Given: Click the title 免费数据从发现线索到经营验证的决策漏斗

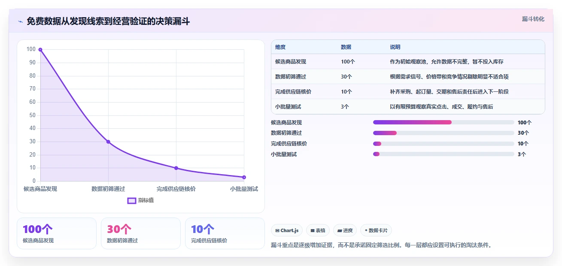Looking at the screenshot, I should click(108, 21).
